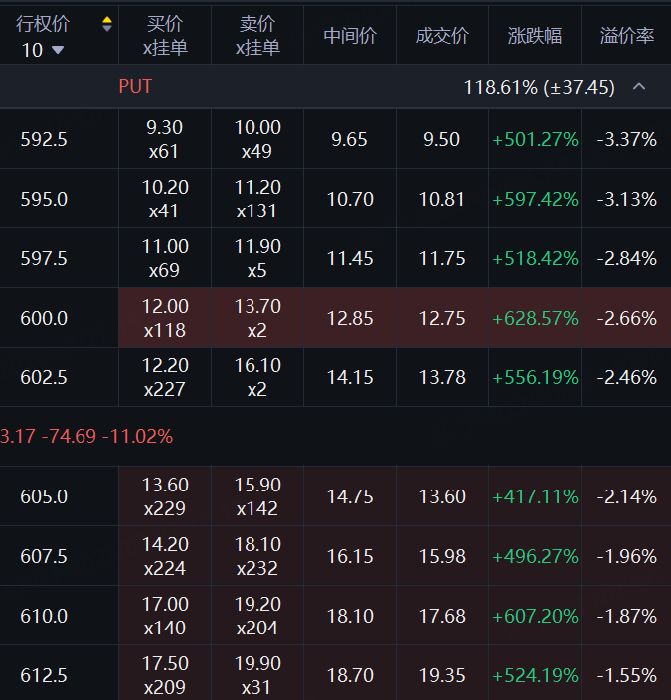Image resolution: width=671 pixels, height=700 pixels.
Task: Select the 612.5 strike price row
Action: 45,675
